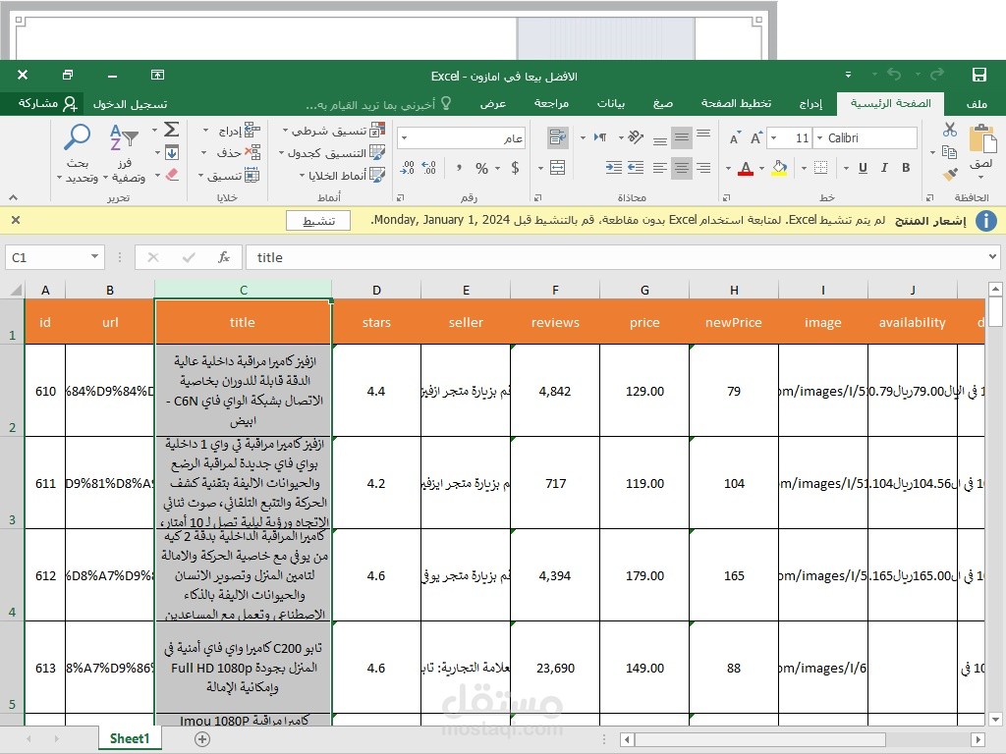1006x754 pixels.
Task: Switch to the View (عرض) tab
Action: tap(493, 103)
